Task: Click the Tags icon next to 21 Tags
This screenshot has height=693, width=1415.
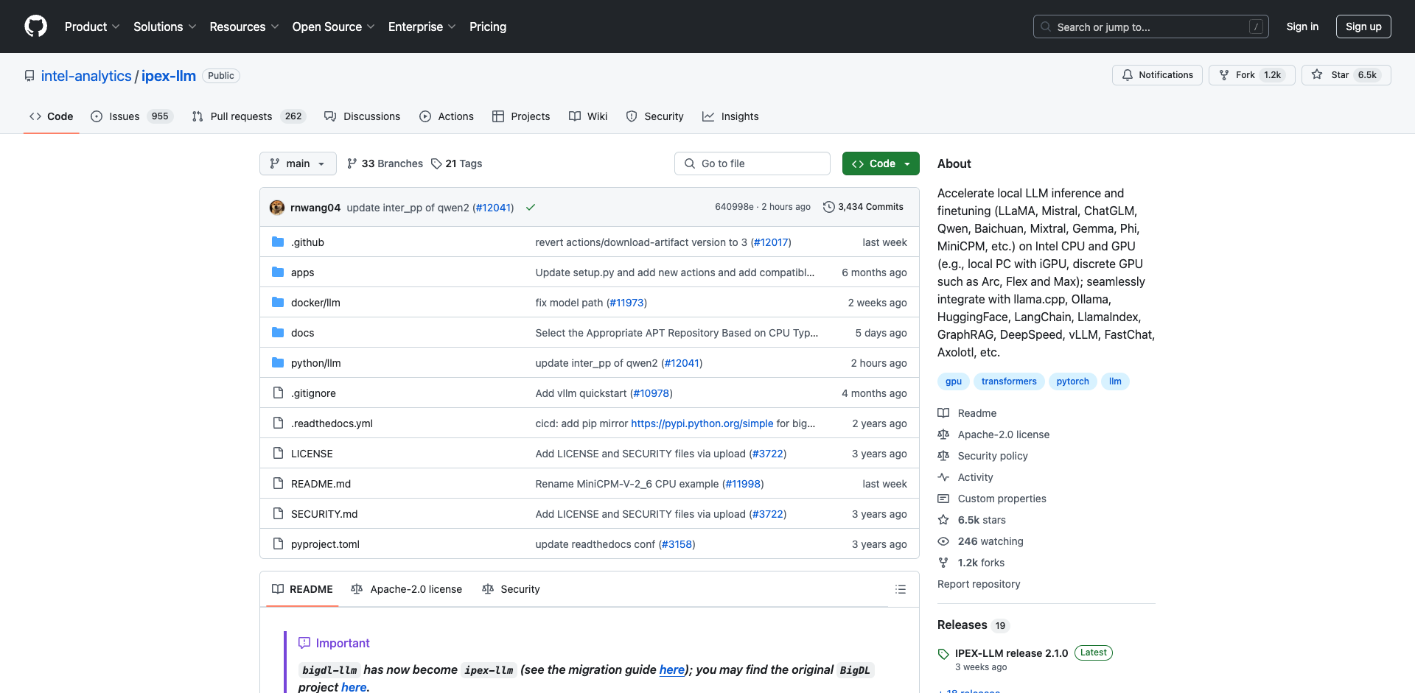Action: pyautogui.click(x=436, y=163)
